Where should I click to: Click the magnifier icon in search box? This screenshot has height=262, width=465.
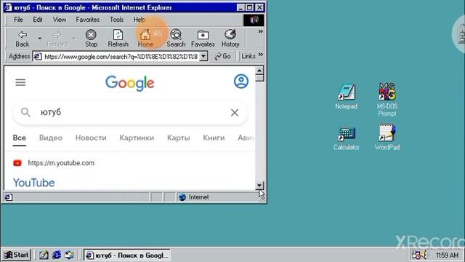point(25,112)
